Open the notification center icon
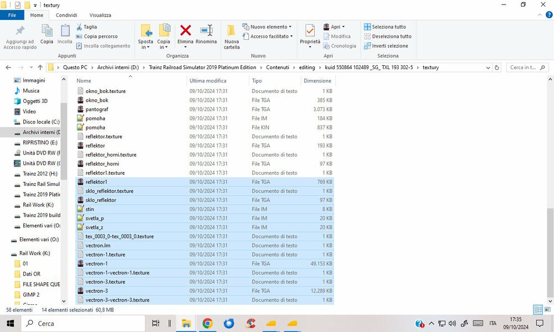This screenshot has height=332, width=554. pos(540,323)
